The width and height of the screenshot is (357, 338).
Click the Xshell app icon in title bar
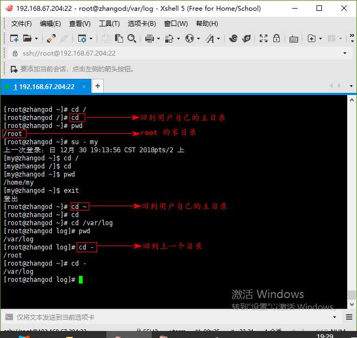coord(9,8)
